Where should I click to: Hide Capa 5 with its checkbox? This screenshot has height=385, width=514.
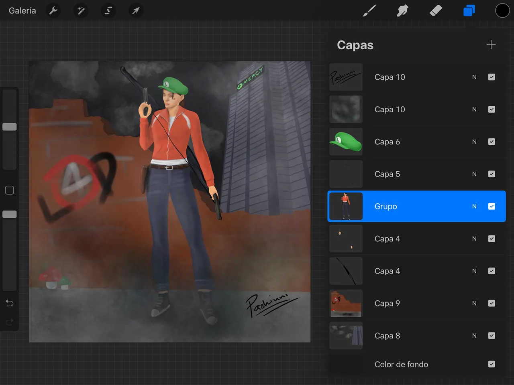492,174
